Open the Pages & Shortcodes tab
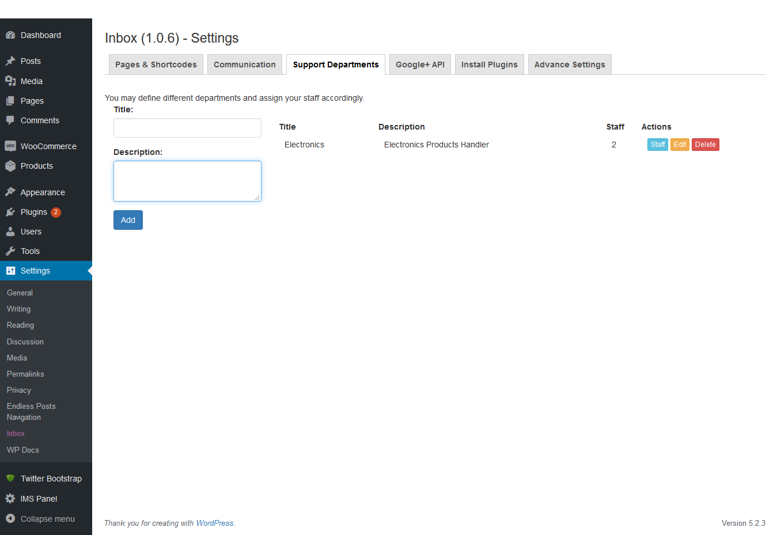Screen dimensions: 777x535 156,64
